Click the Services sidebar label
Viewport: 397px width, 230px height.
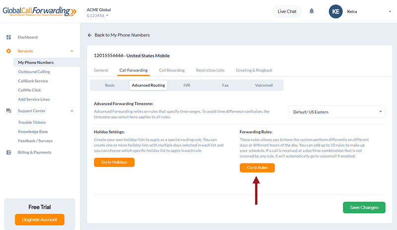pos(25,51)
